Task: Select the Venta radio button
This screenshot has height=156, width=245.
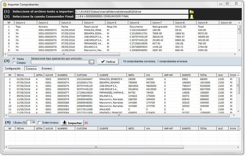Action: [14, 59]
